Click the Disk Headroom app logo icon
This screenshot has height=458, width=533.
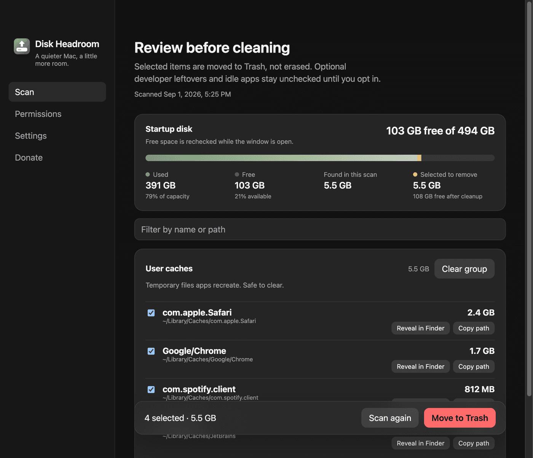22,46
